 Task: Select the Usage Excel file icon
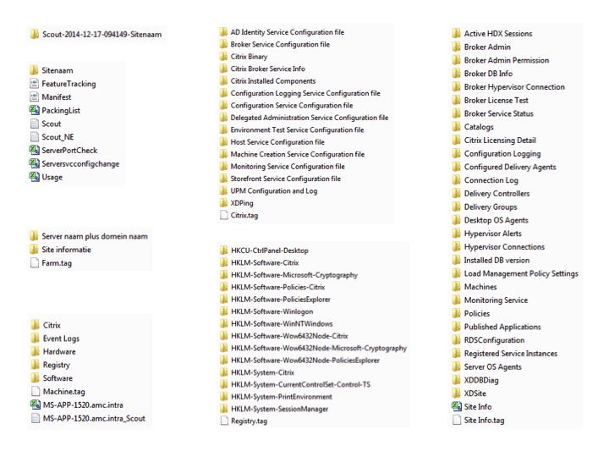click(x=34, y=177)
